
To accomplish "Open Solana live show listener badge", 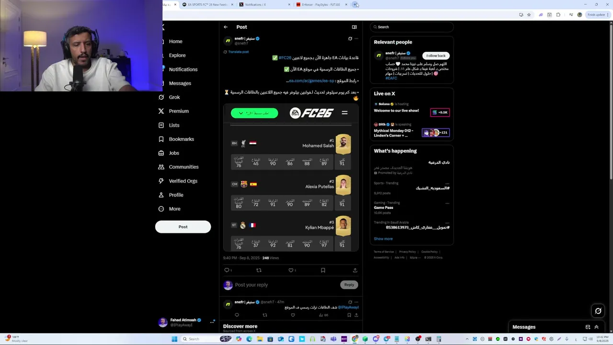I will (440, 113).
